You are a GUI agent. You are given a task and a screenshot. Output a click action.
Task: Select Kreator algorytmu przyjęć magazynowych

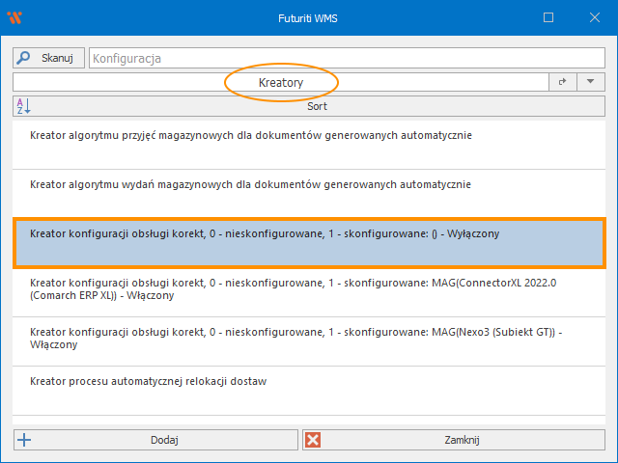pyautogui.click(x=251, y=136)
